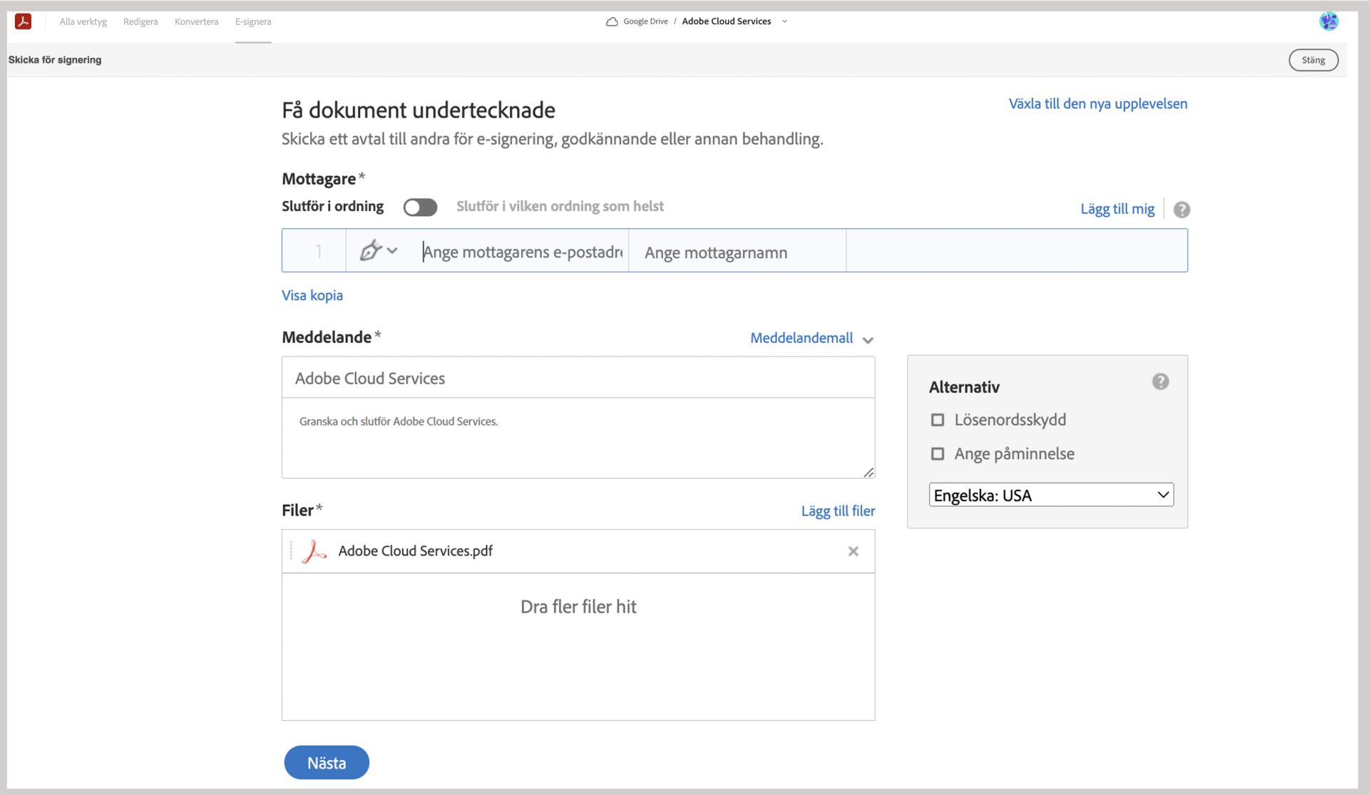Click the Google Drive cloud icon

click(x=612, y=21)
